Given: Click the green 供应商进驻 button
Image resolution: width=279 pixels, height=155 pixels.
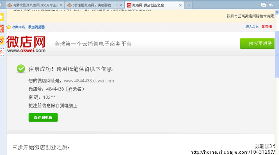Looking at the screenshot, I should click(x=257, y=43).
